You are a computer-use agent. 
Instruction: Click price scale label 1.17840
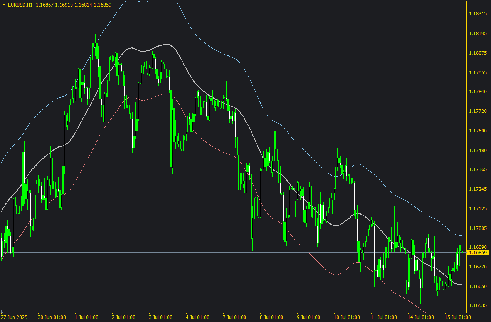click(x=477, y=92)
